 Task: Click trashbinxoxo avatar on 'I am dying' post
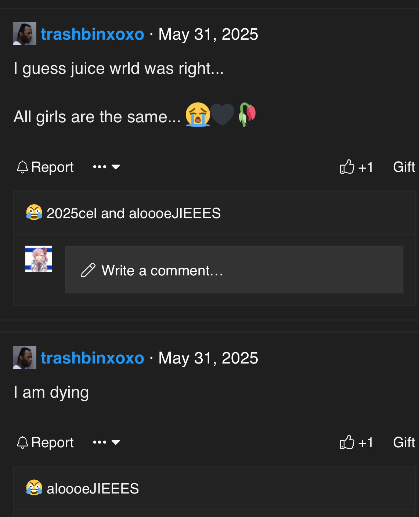pos(25,358)
